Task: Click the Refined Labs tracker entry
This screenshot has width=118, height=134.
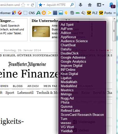Action: click(70, 110)
